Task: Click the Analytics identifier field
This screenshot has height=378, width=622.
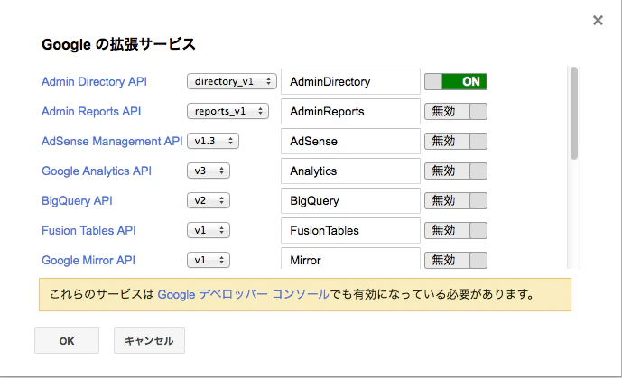Action: [350, 171]
